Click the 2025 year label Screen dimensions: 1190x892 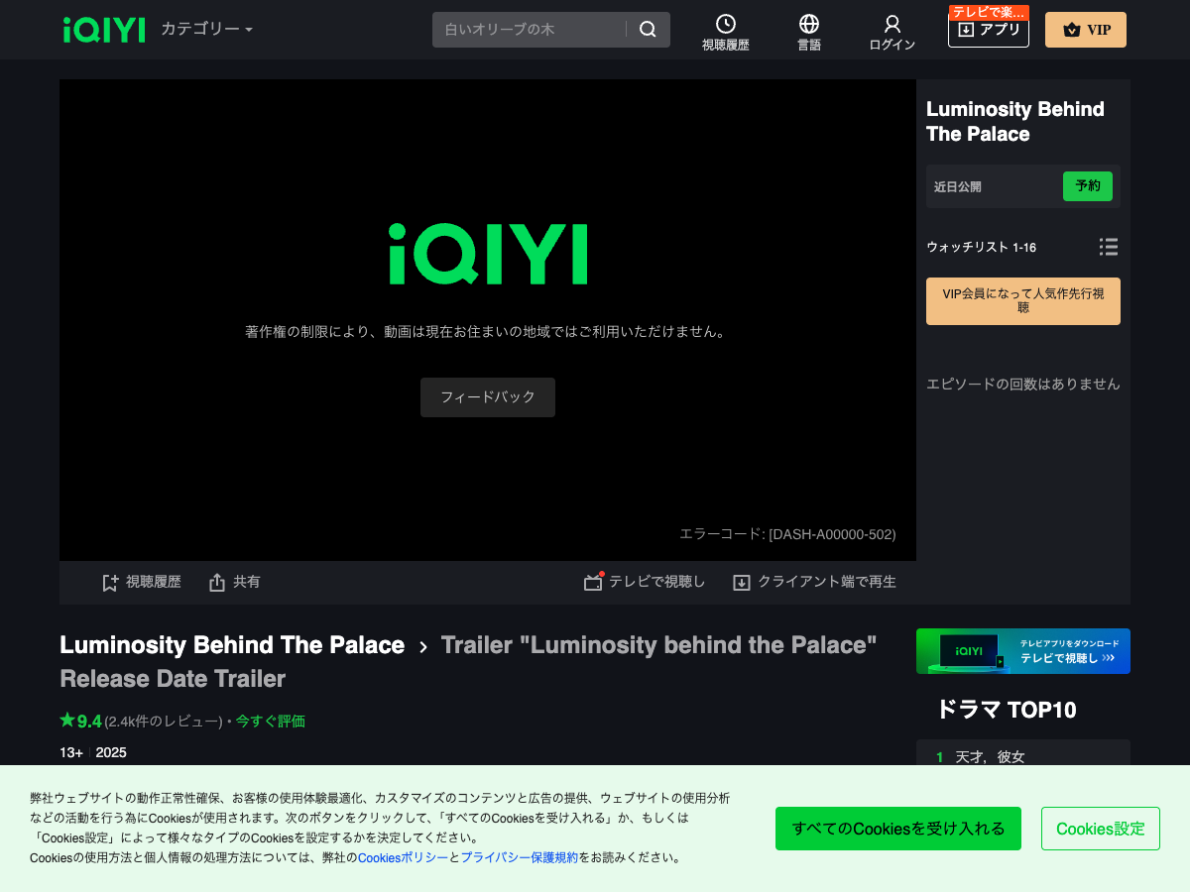[111, 752]
